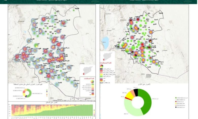Click the Syria inset map on right map
The height and width of the screenshot is (119, 198).
(107, 55)
